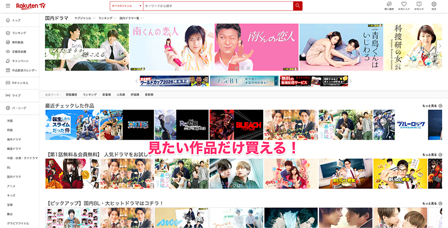Click もっと見る for 人気ドラマをお試し row
The height and width of the screenshot is (228, 448).
432,155
